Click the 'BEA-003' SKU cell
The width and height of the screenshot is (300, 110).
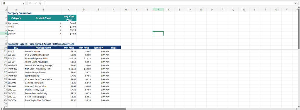pos(16,86)
